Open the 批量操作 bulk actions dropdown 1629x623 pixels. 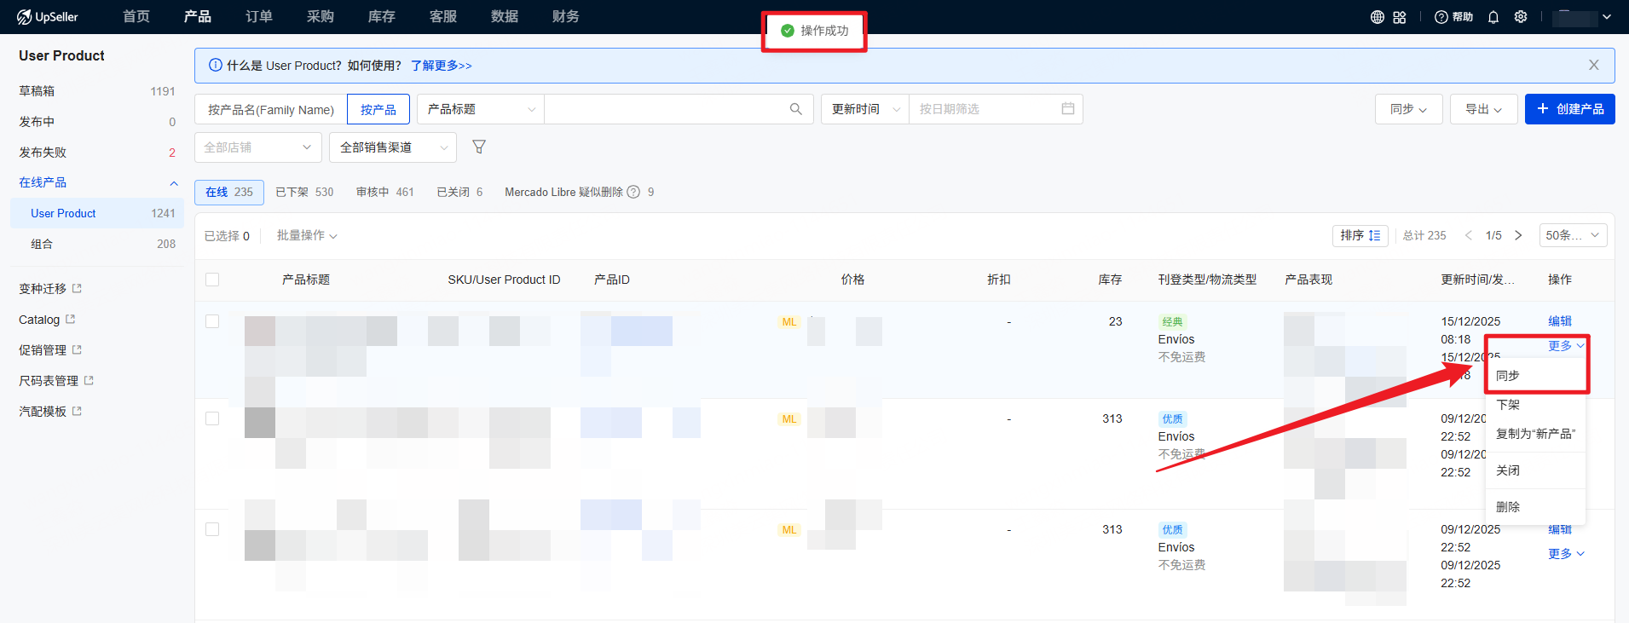(306, 235)
